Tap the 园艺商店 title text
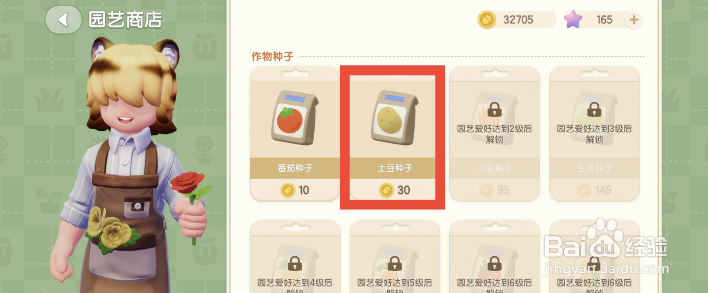This screenshot has width=708, height=293. coord(125,20)
